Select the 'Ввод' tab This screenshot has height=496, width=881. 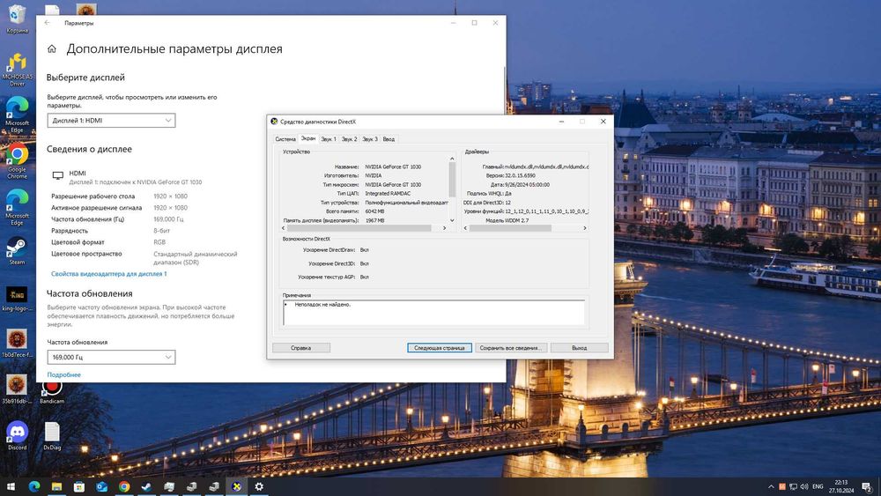(389, 139)
